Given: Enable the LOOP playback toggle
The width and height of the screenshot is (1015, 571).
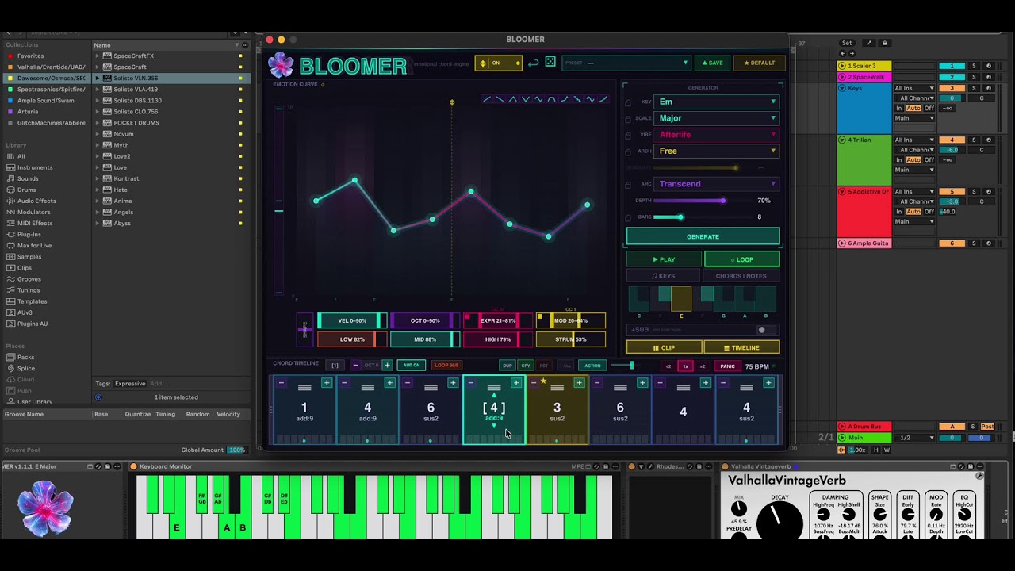Looking at the screenshot, I should click(x=742, y=259).
